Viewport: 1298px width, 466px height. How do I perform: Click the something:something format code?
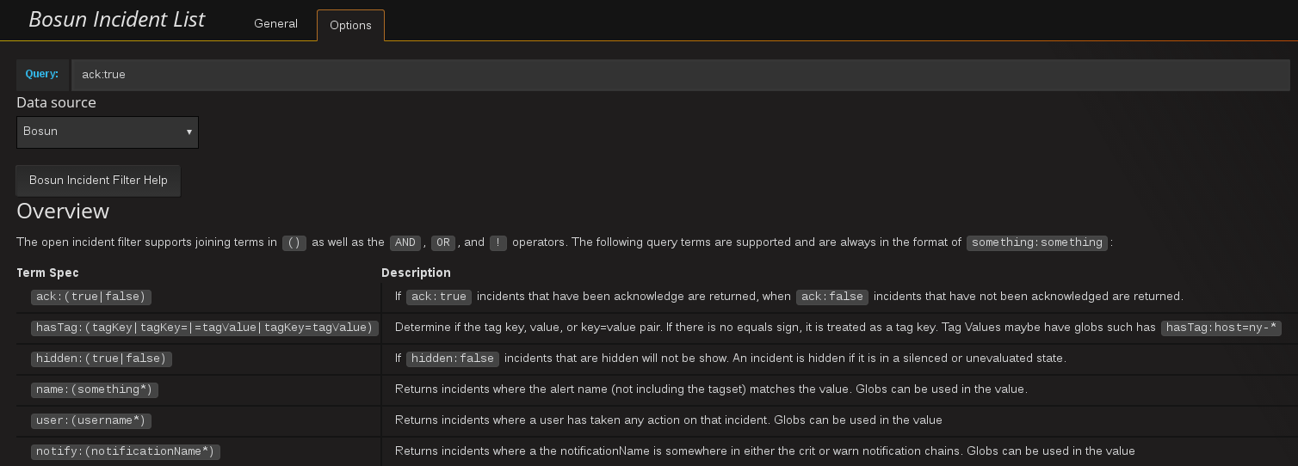pyautogui.click(x=1037, y=242)
